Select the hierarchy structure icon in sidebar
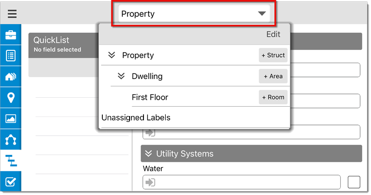 [x=11, y=160]
